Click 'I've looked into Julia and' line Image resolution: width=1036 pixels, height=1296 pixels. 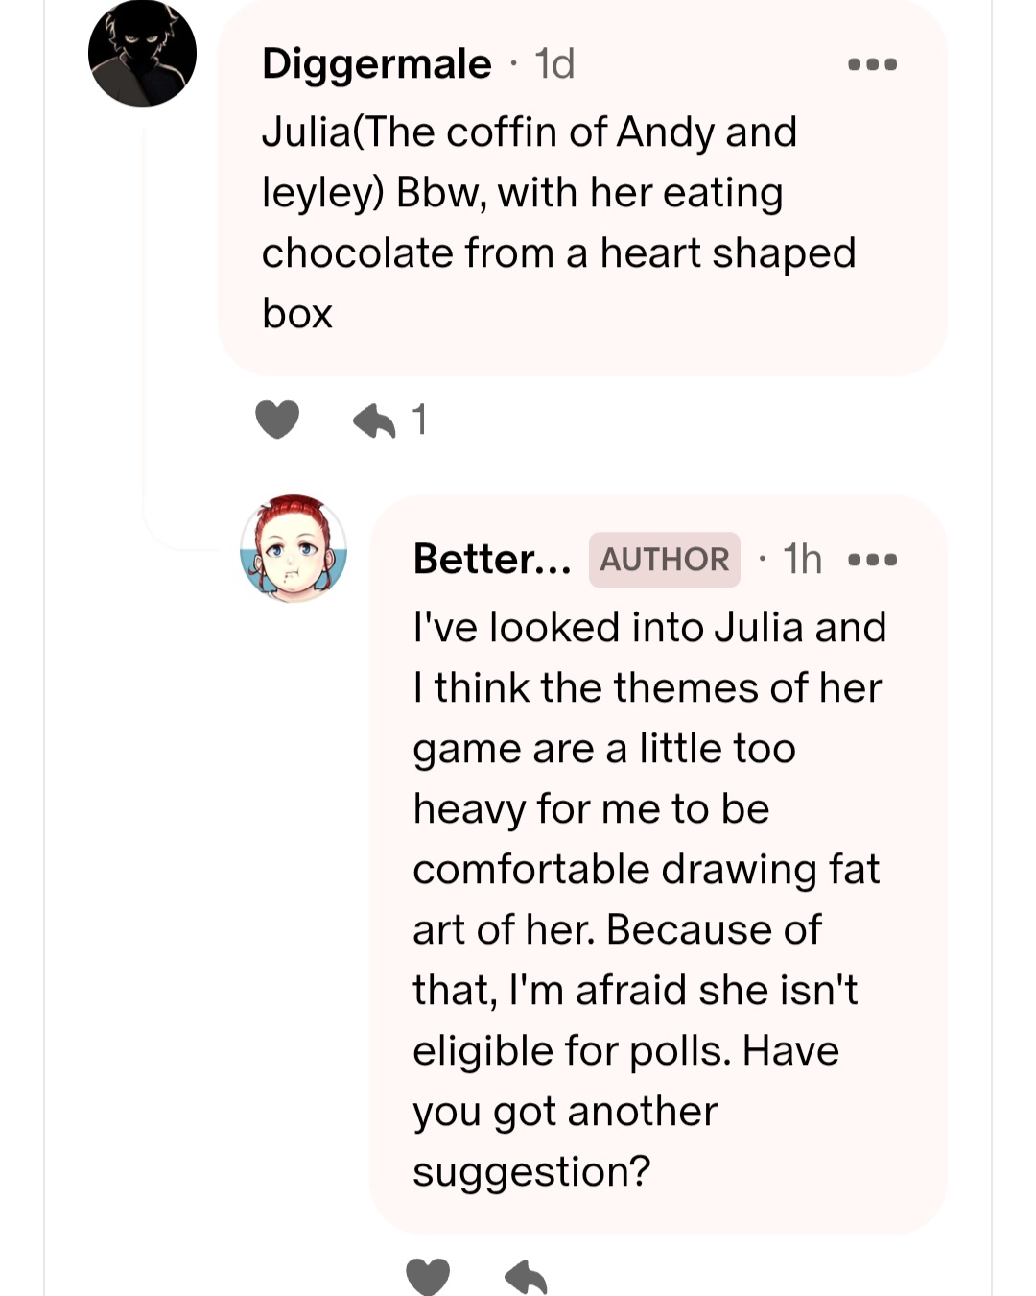tap(649, 628)
